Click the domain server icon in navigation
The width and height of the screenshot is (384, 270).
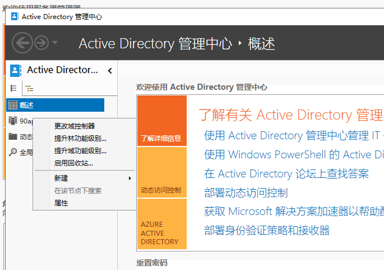pos(13,121)
